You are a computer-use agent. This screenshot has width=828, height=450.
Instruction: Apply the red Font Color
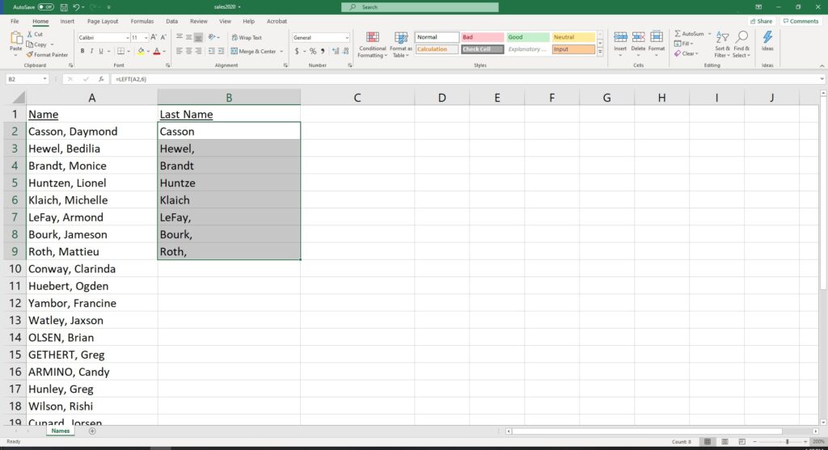[156, 51]
